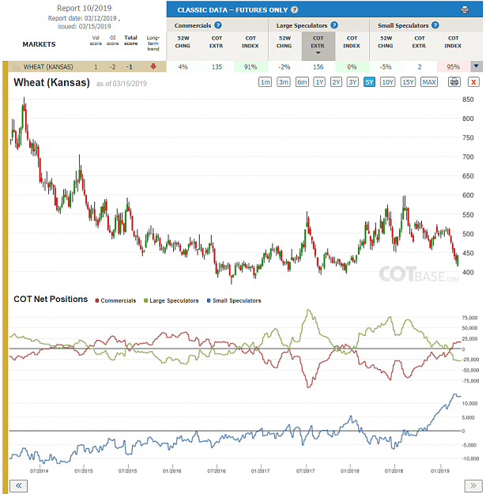Toggle Small Speculators series in legend
Image resolution: width=486 pixels, height=494 pixels.
(x=234, y=300)
